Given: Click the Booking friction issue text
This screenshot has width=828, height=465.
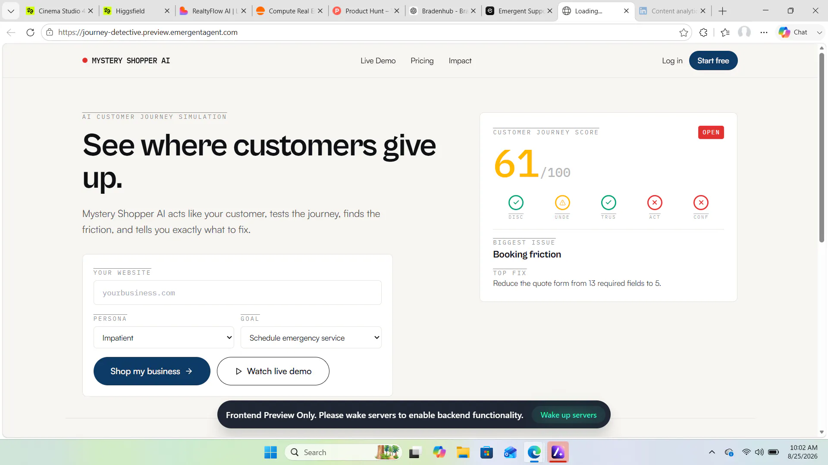Looking at the screenshot, I should click(527, 254).
